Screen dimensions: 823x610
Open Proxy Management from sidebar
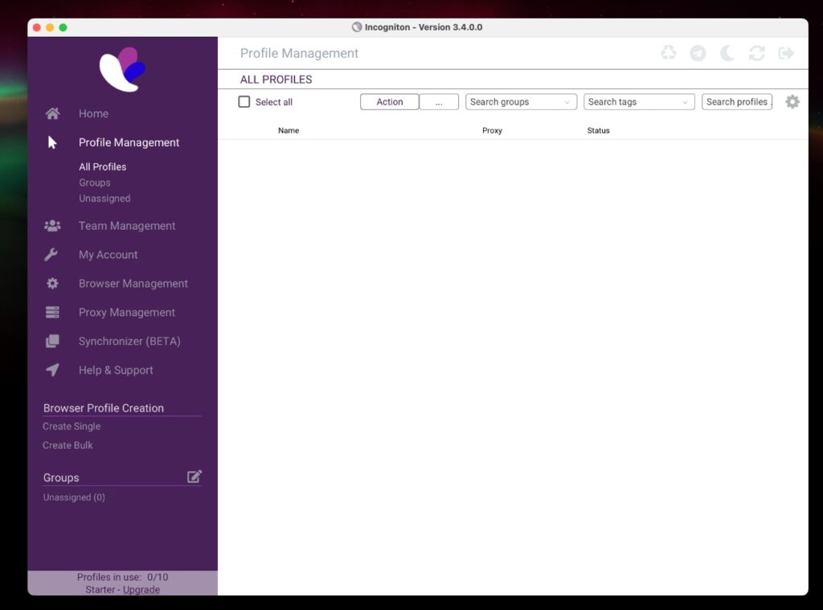(126, 312)
